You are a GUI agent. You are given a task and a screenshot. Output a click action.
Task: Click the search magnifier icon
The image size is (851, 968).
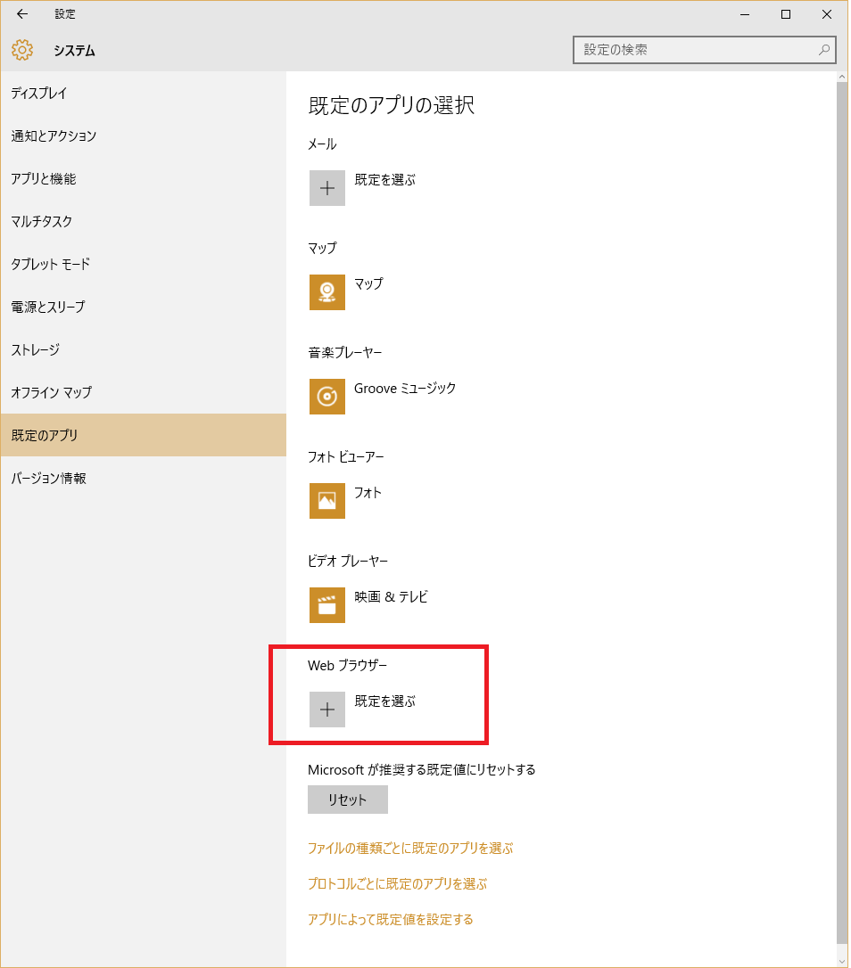(x=824, y=50)
